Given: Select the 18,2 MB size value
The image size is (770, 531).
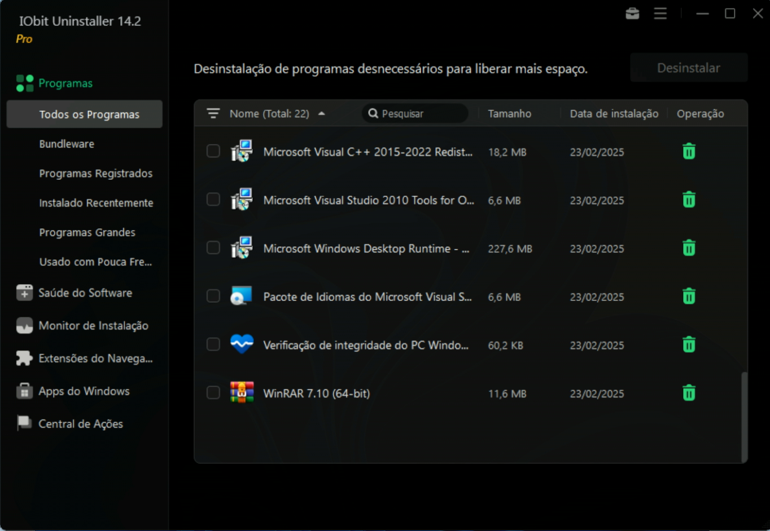Looking at the screenshot, I should coord(508,152).
